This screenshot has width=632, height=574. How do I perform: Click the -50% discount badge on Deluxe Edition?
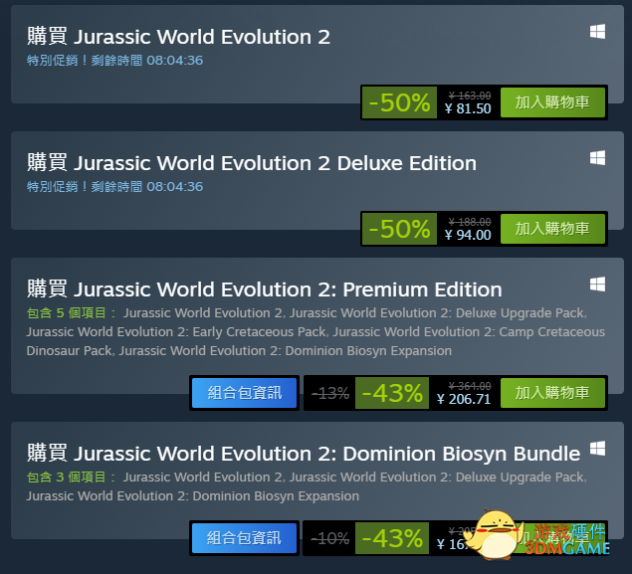399,229
